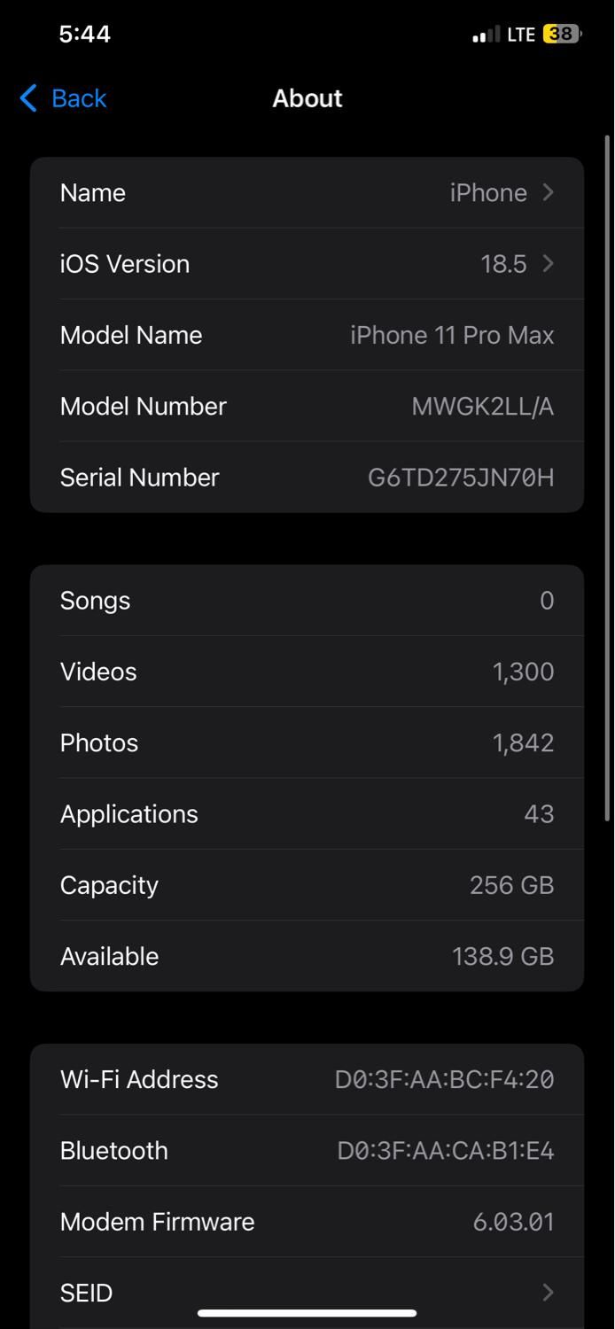Click the vertical scroll indicator
The height and width of the screenshot is (1329, 615).
click(607, 478)
